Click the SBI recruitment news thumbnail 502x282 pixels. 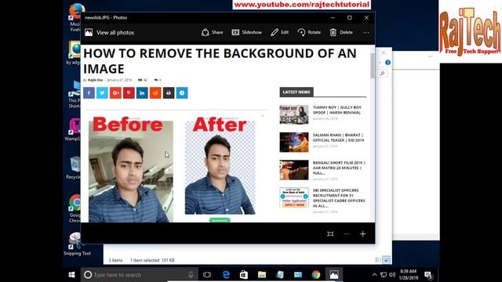point(294,197)
